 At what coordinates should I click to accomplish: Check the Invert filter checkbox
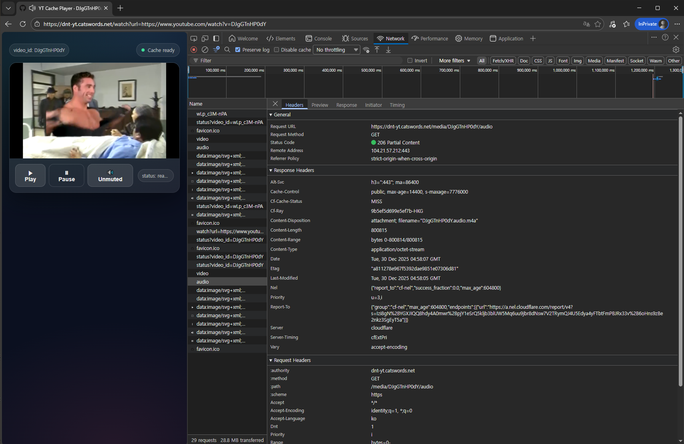coord(410,61)
